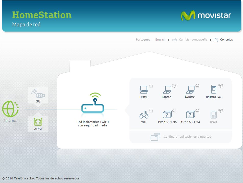Click the HomeStation router icon
243x183 pixels.
click(93, 107)
